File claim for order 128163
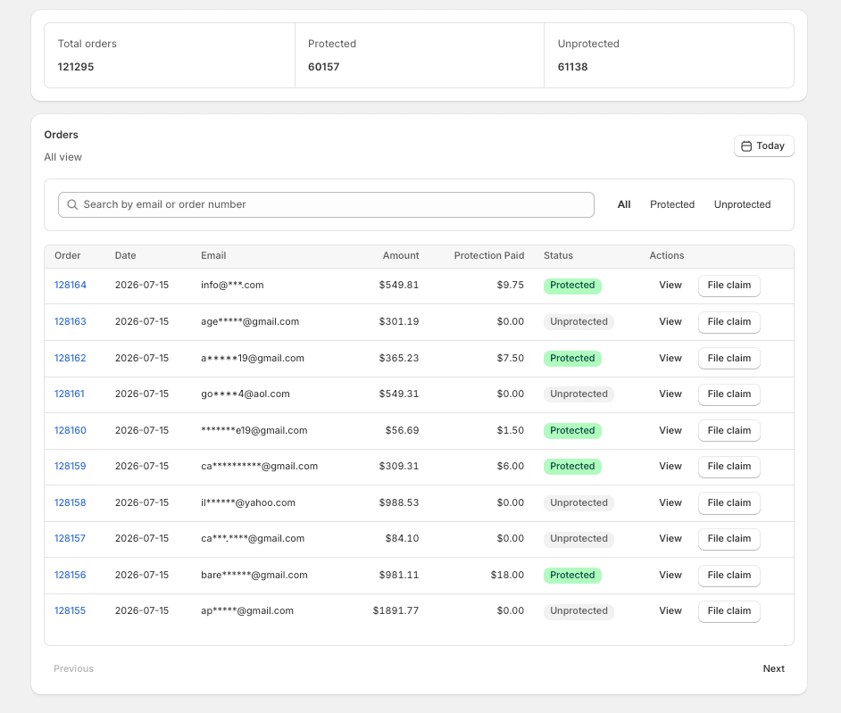 pos(729,321)
